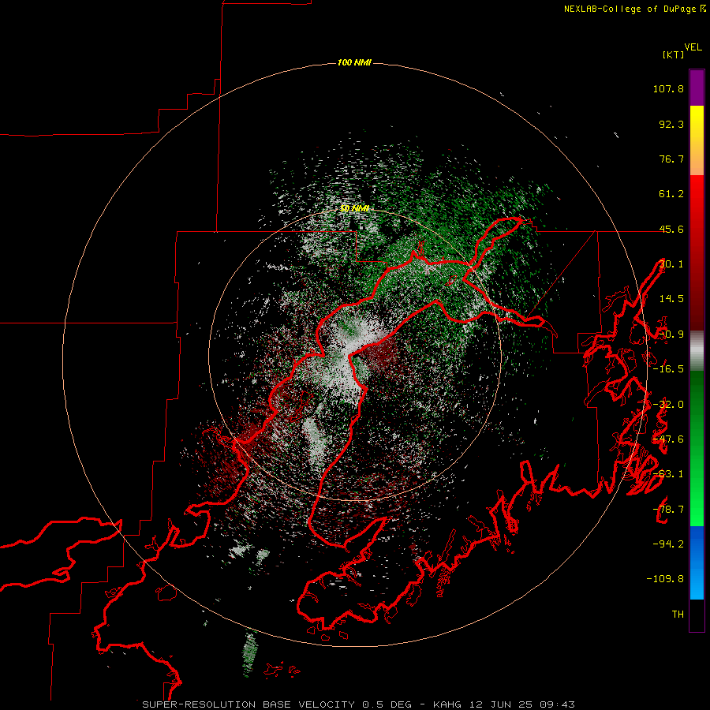
Task: Click the 92.3 legend value
Action: click(671, 124)
